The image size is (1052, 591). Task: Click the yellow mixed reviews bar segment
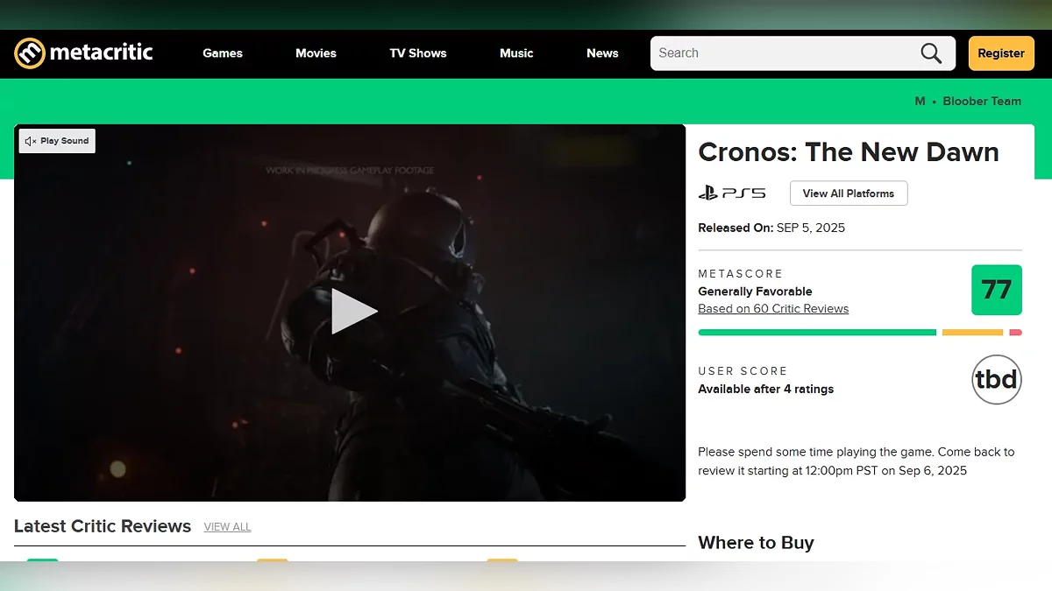[x=972, y=333]
